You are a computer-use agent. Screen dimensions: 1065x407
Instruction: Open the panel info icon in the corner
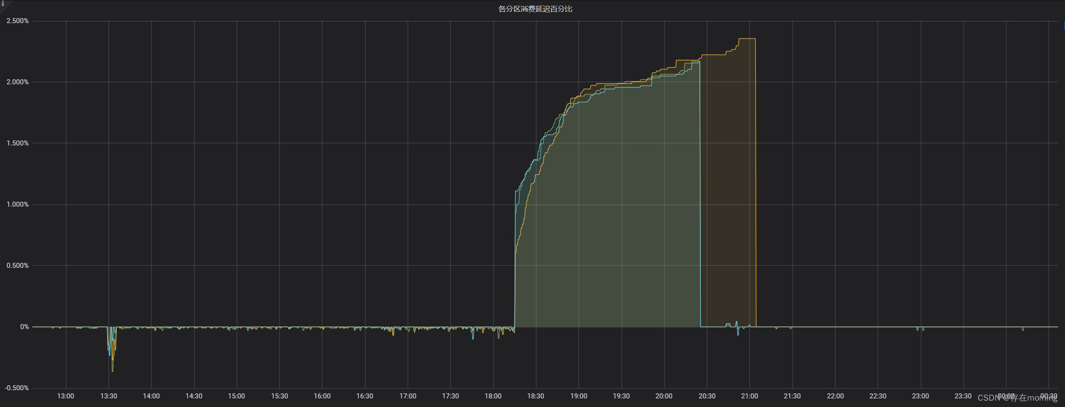coord(3,3)
